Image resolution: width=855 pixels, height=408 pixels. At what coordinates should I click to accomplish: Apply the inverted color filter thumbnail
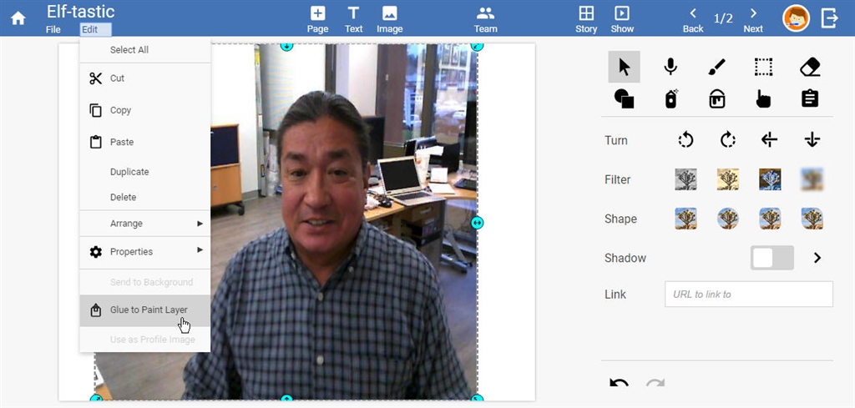(770, 179)
